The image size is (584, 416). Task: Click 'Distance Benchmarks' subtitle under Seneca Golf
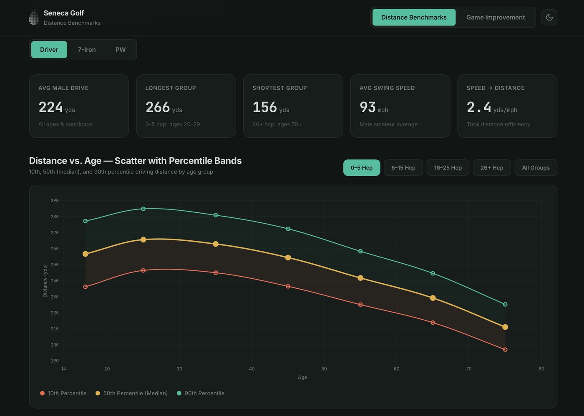click(72, 23)
